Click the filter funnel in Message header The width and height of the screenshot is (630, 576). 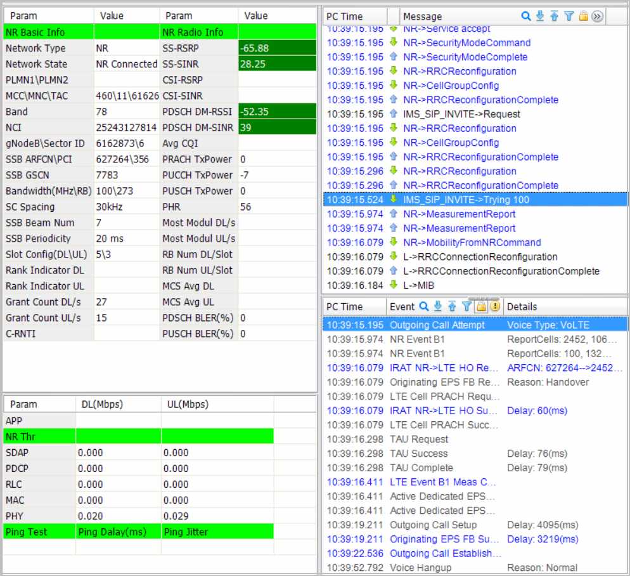click(569, 16)
